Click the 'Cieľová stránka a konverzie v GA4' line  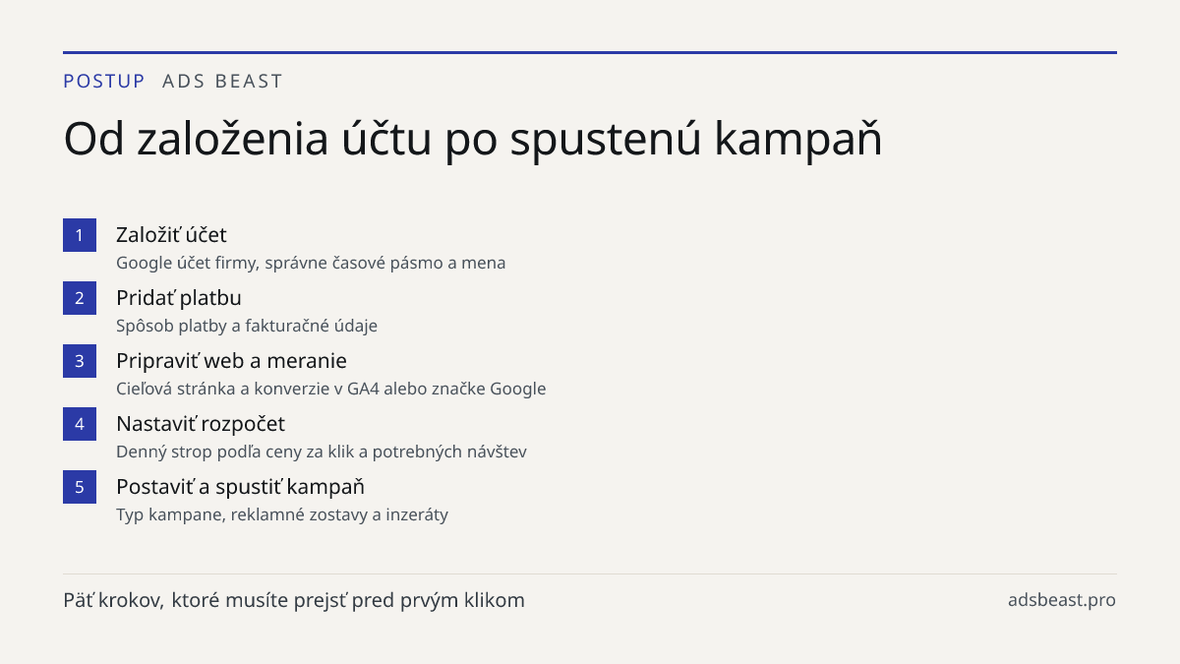(x=331, y=389)
